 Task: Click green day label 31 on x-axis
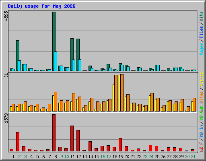point(193,157)
